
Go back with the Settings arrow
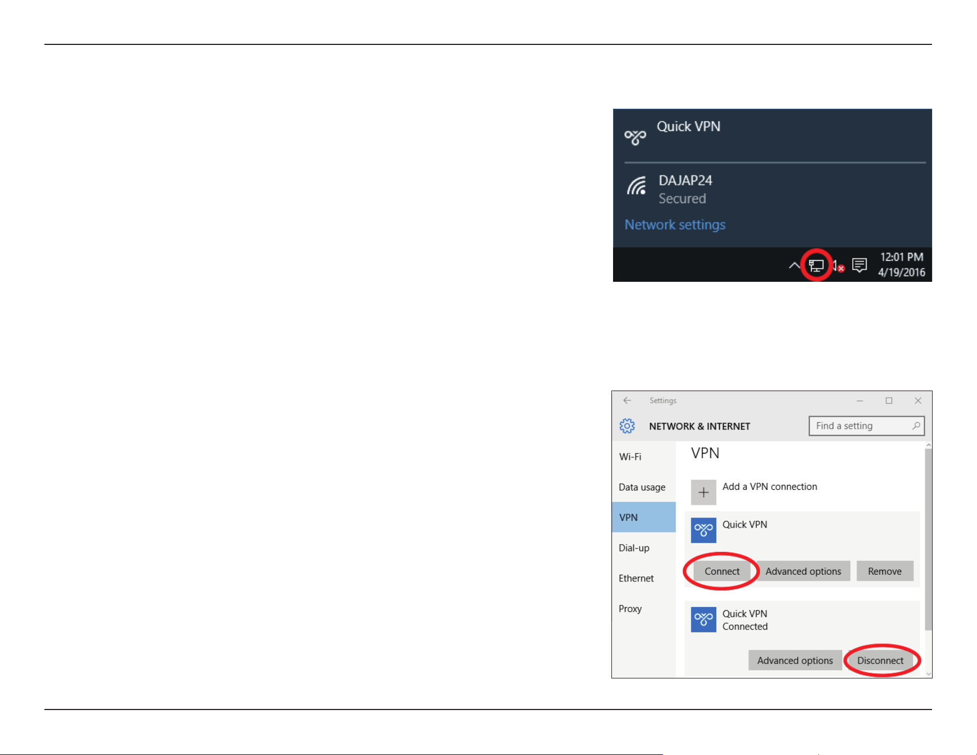coord(627,401)
